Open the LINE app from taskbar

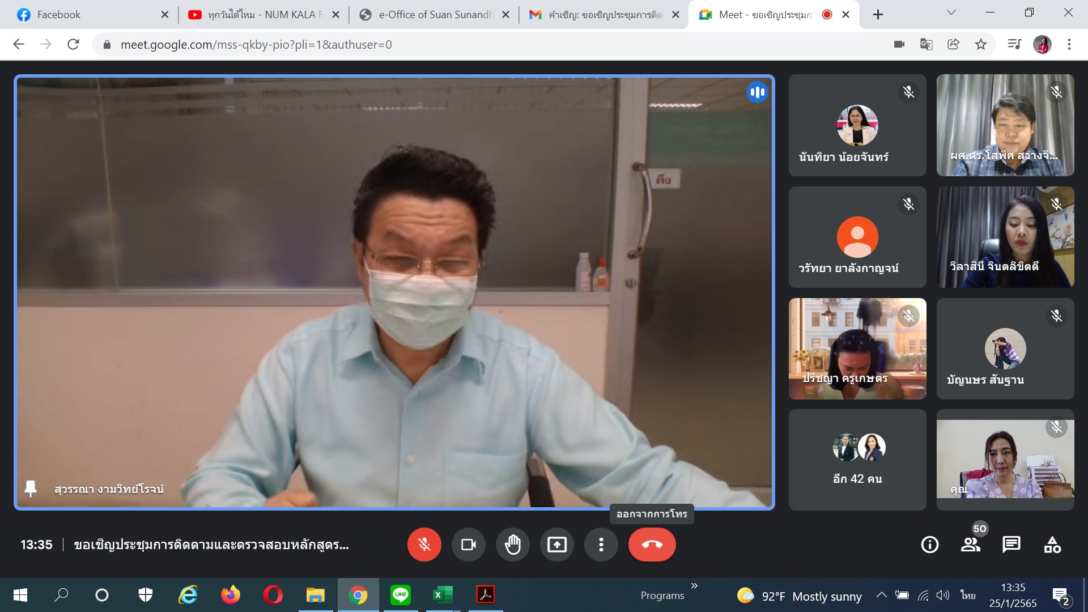tap(400, 594)
